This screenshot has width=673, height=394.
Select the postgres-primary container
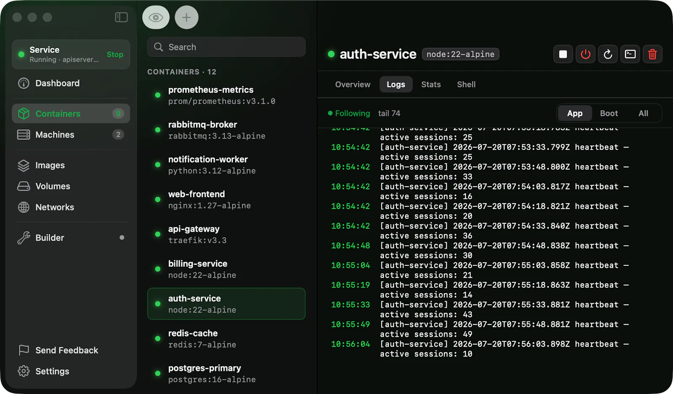226,374
